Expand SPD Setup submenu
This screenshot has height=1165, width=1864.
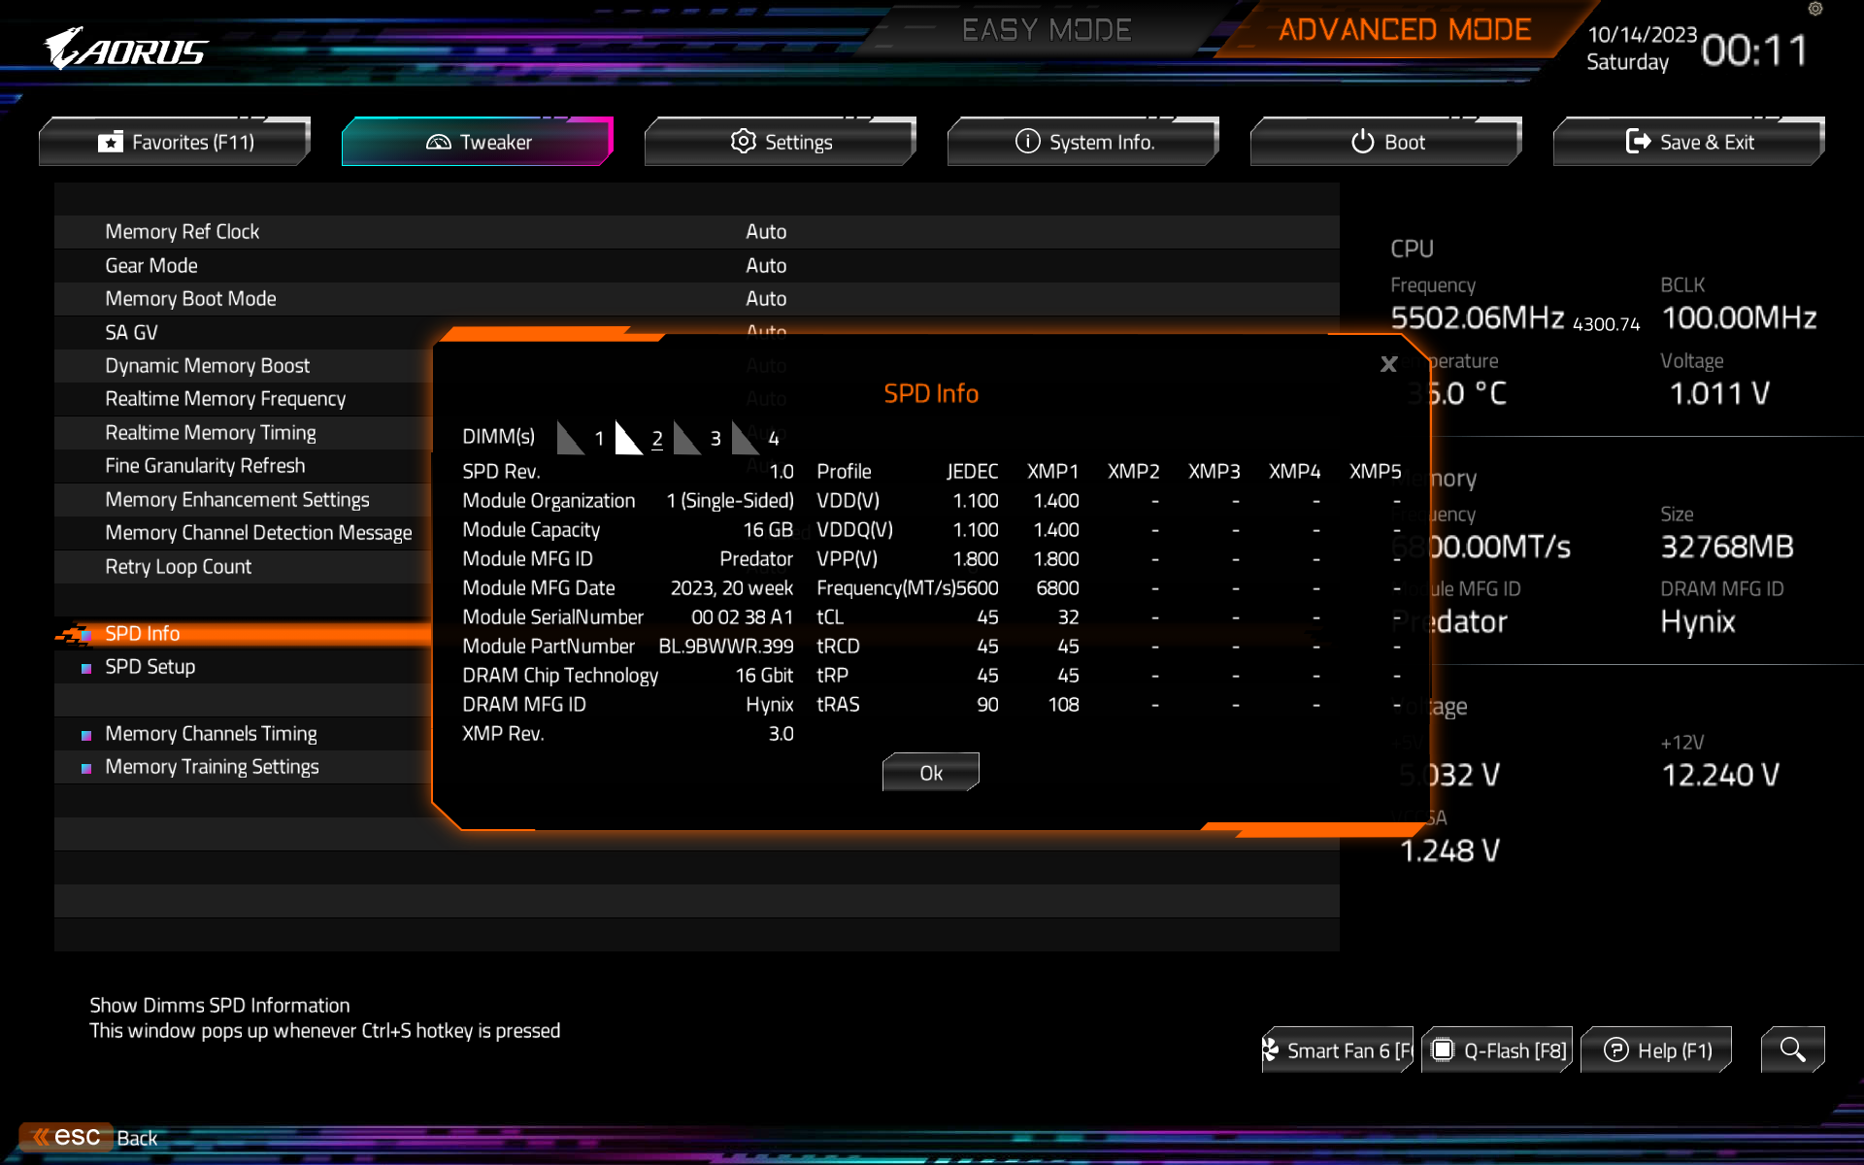tap(150, 667)
